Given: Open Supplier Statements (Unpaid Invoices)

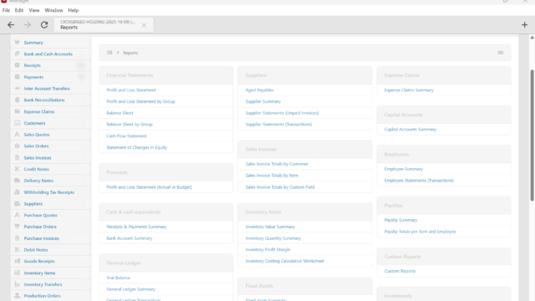Looking at the screenshot, I should click(282, 113).
